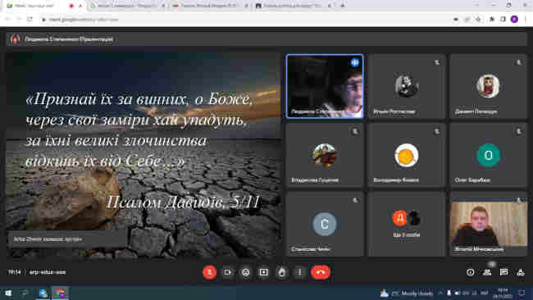Raise your hand in the meeting
The height and width of the screenshot is (300, 533).
click(x=282, y=272)
